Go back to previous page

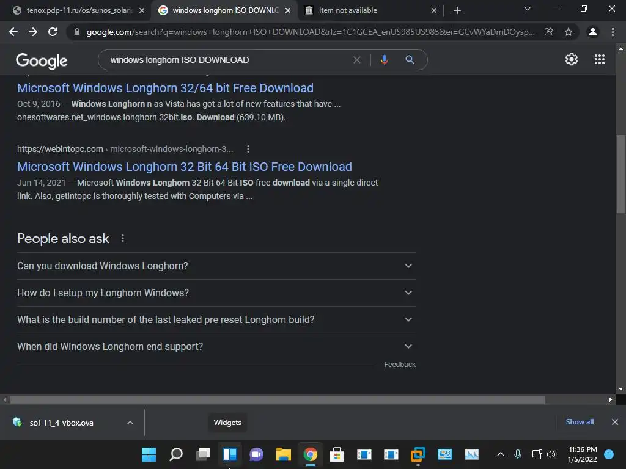(x=13, y=32)
